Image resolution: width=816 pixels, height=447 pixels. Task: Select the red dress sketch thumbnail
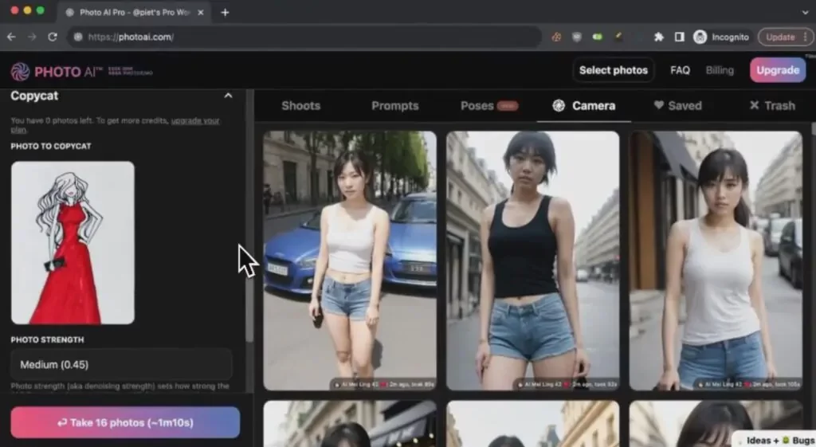(73, 242)
